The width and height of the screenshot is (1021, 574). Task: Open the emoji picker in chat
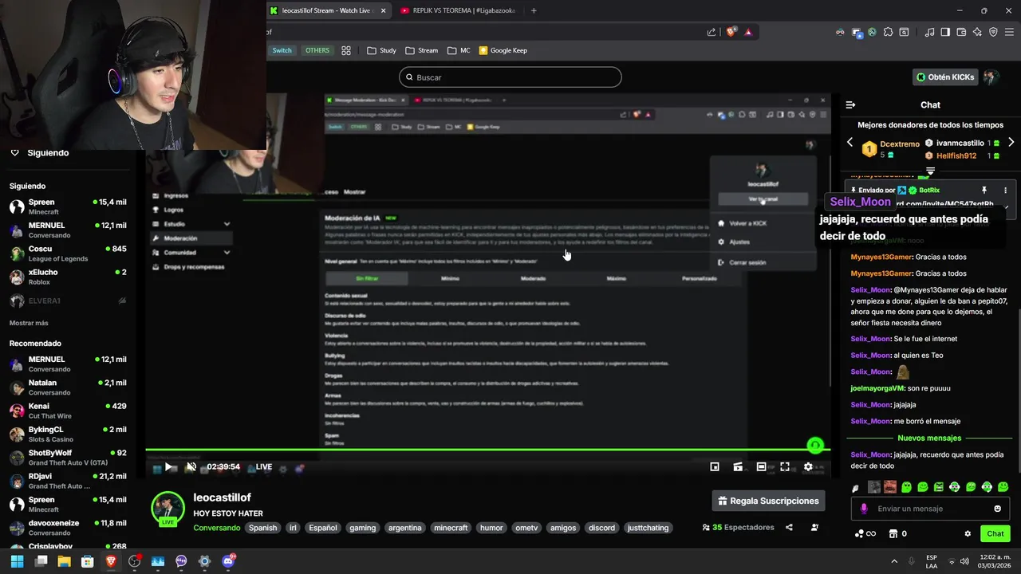tap(998, 509)
